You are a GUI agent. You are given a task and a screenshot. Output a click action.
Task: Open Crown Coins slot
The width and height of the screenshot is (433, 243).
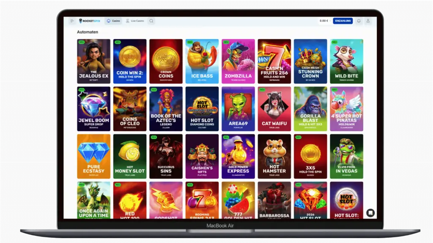click(166, 61)
